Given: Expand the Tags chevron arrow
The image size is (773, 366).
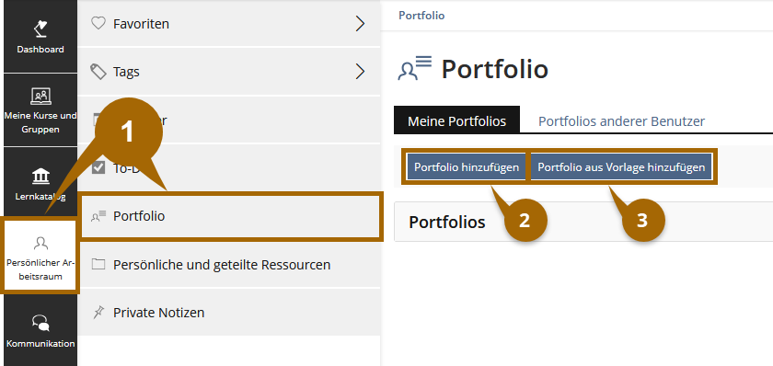Looking at the screenshot, I should (x=361, y=72).
